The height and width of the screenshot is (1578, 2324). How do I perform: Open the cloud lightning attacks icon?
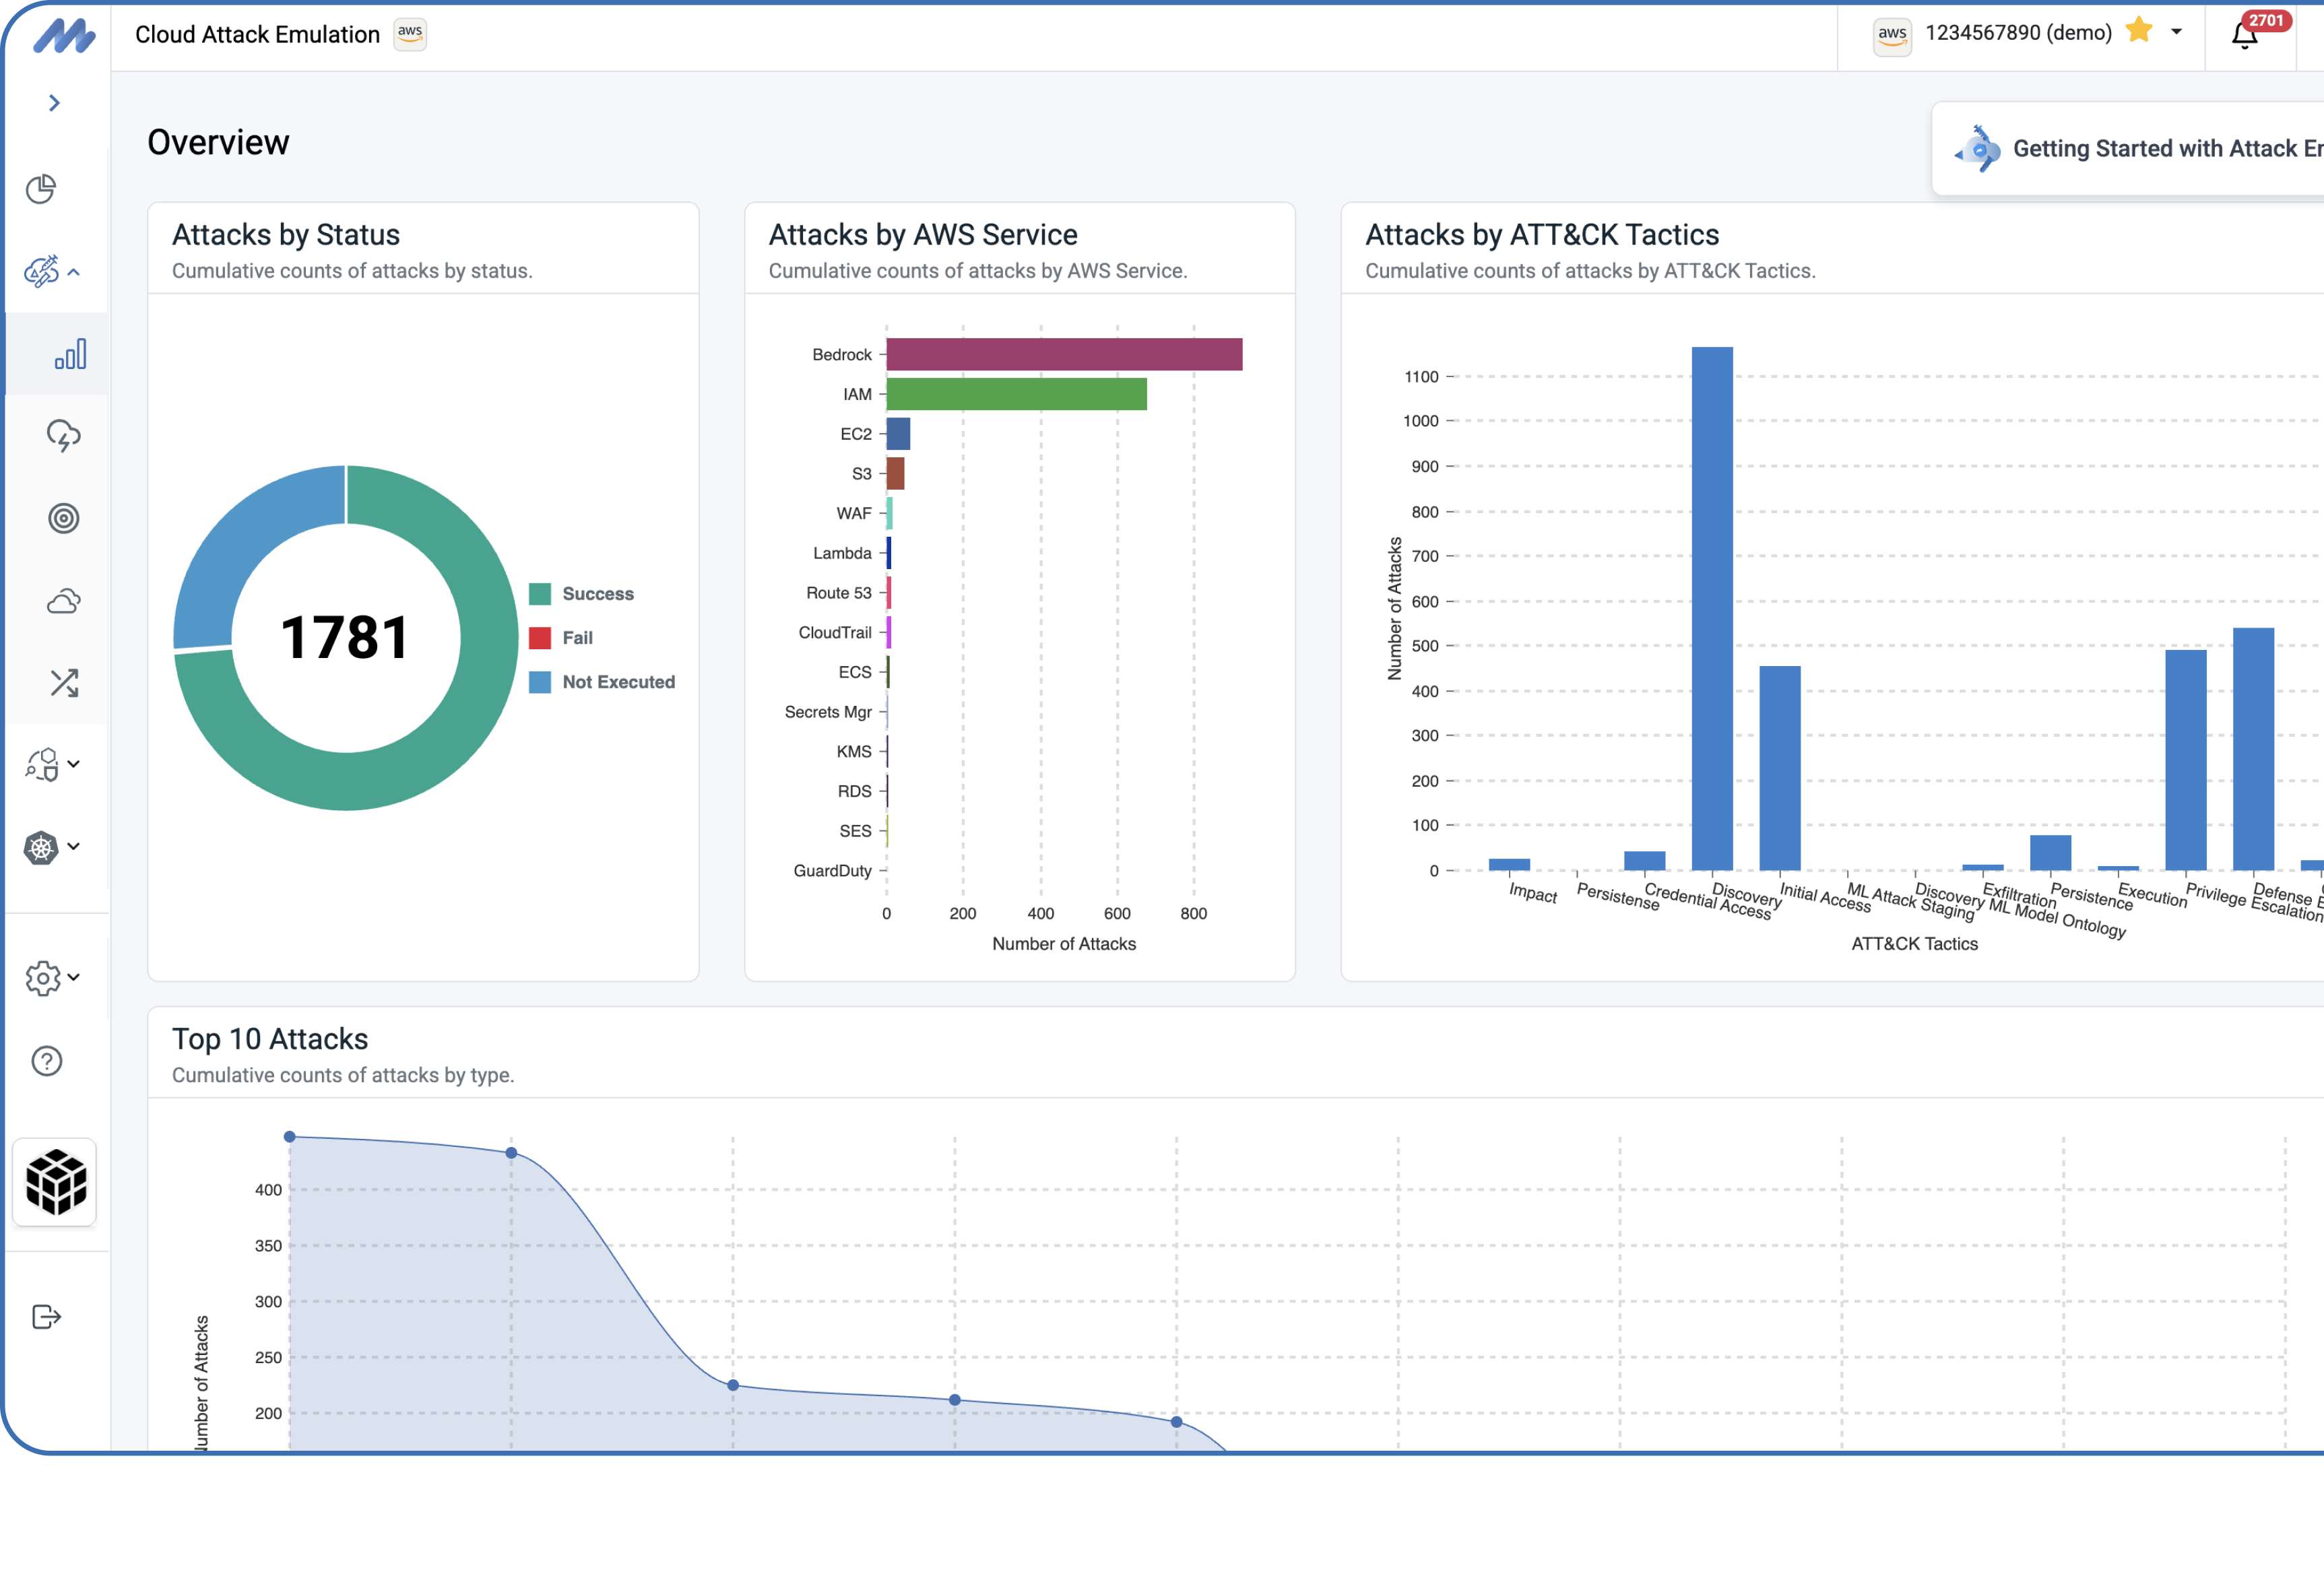(x=63, y=436)
